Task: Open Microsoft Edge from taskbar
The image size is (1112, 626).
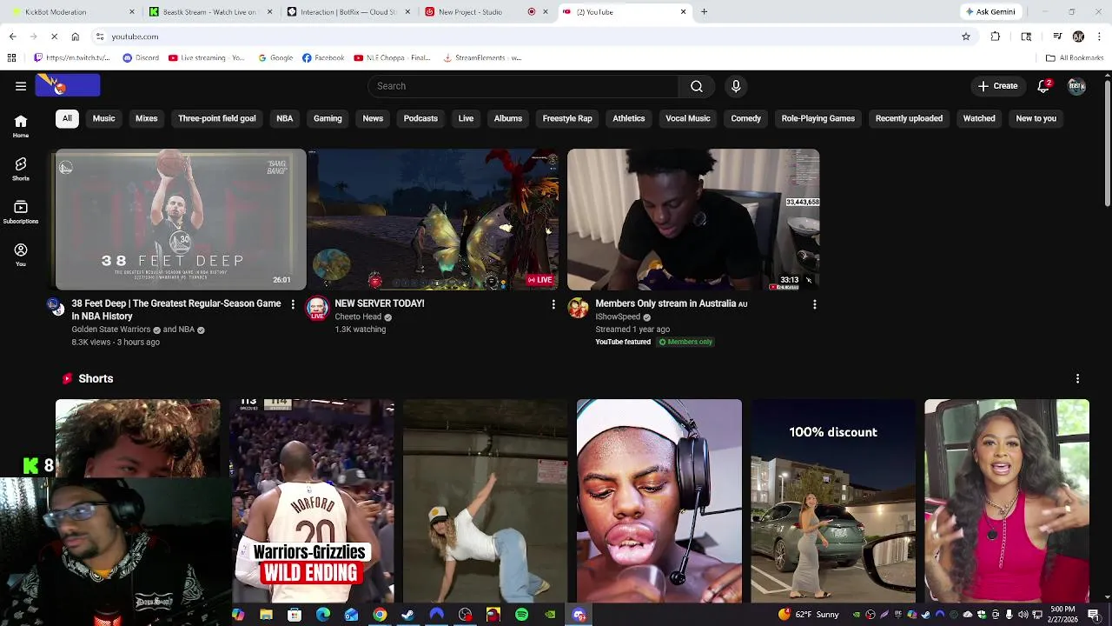Action: pos(323,615)
